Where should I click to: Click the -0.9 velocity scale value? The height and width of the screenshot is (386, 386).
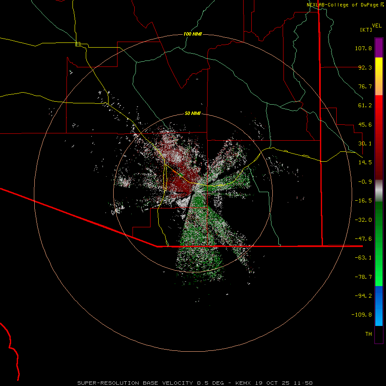365,182
